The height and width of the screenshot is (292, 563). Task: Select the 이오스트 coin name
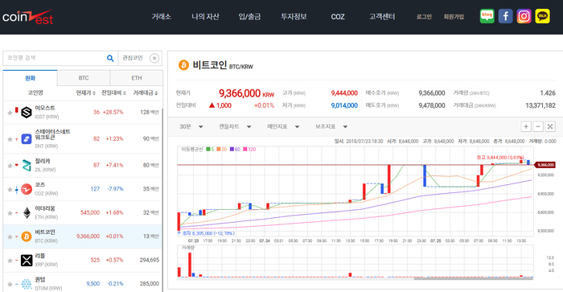tap(45, 108)
